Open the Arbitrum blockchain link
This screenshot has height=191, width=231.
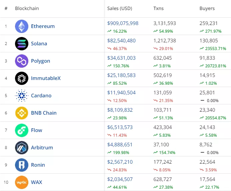42,148
